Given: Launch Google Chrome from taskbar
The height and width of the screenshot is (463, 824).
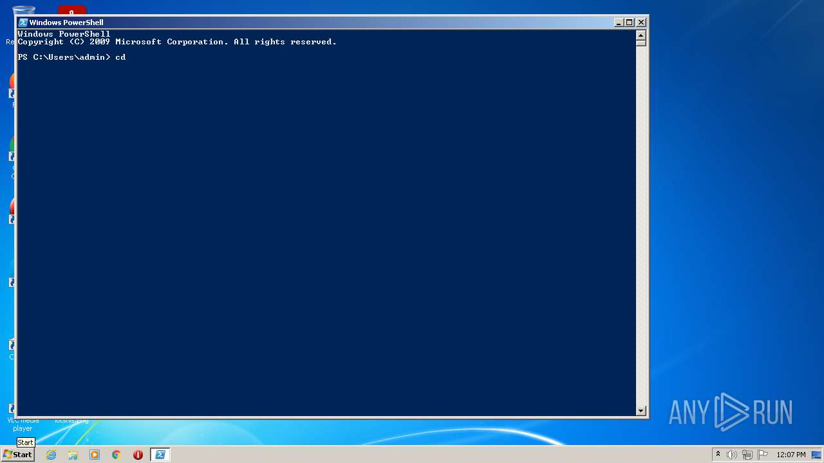Looking at the screenshot, I should [117, 455].
